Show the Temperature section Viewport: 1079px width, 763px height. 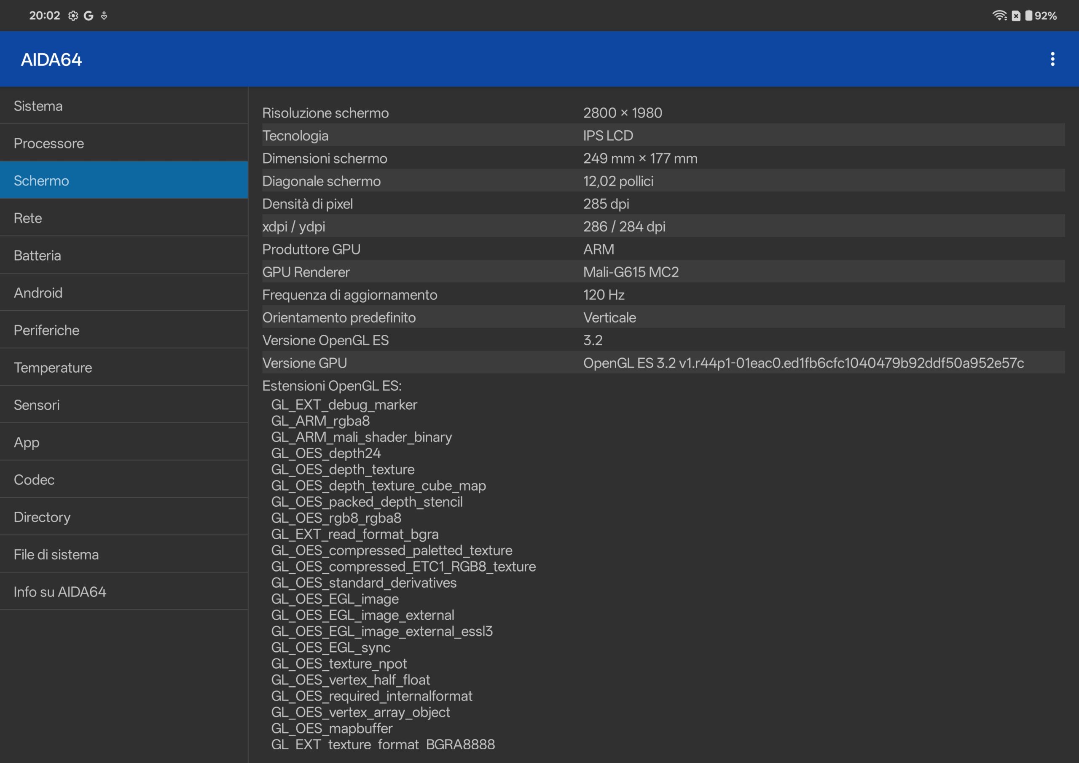(123, 367)
